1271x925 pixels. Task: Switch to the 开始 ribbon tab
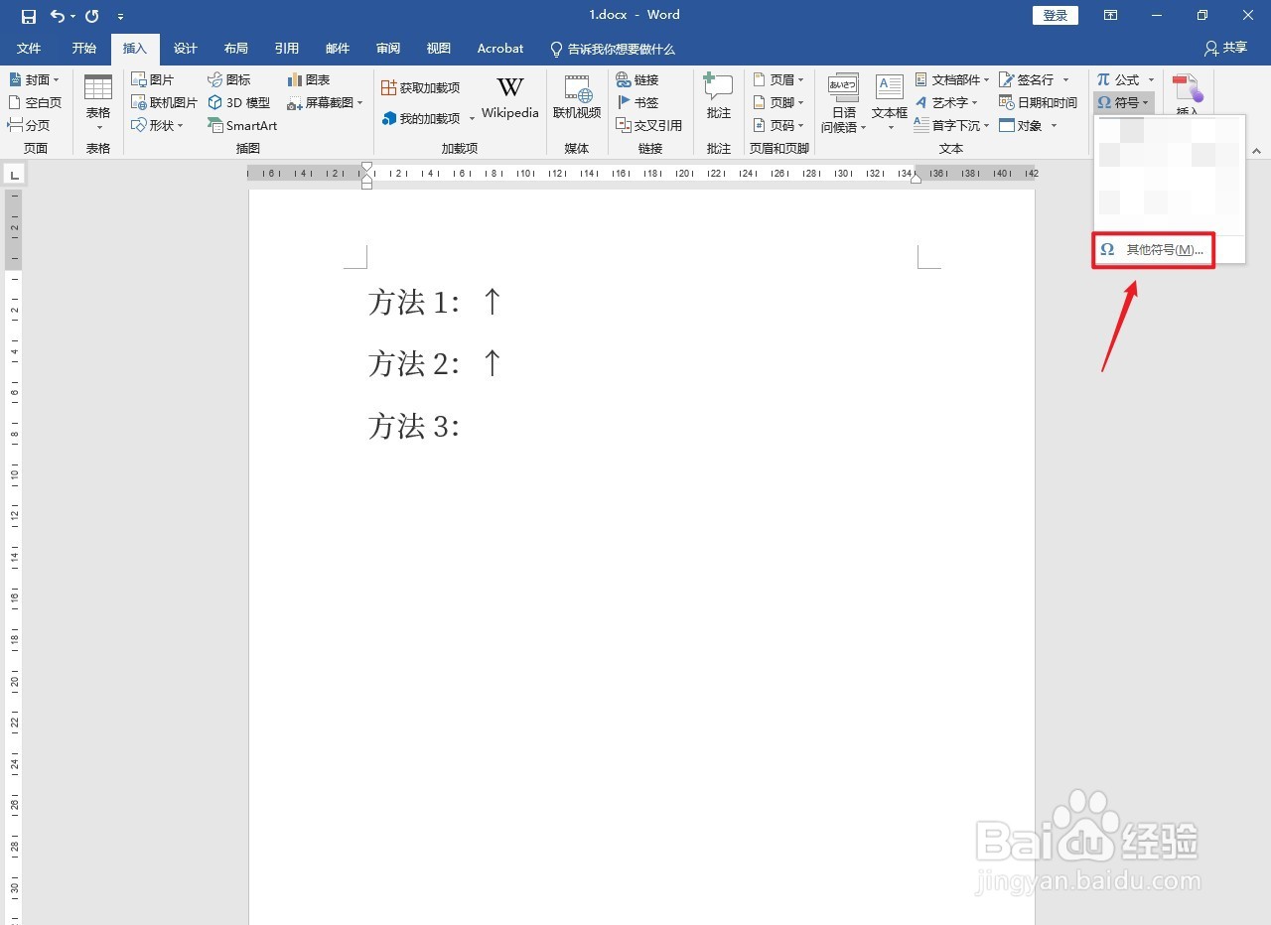[84, 48]
